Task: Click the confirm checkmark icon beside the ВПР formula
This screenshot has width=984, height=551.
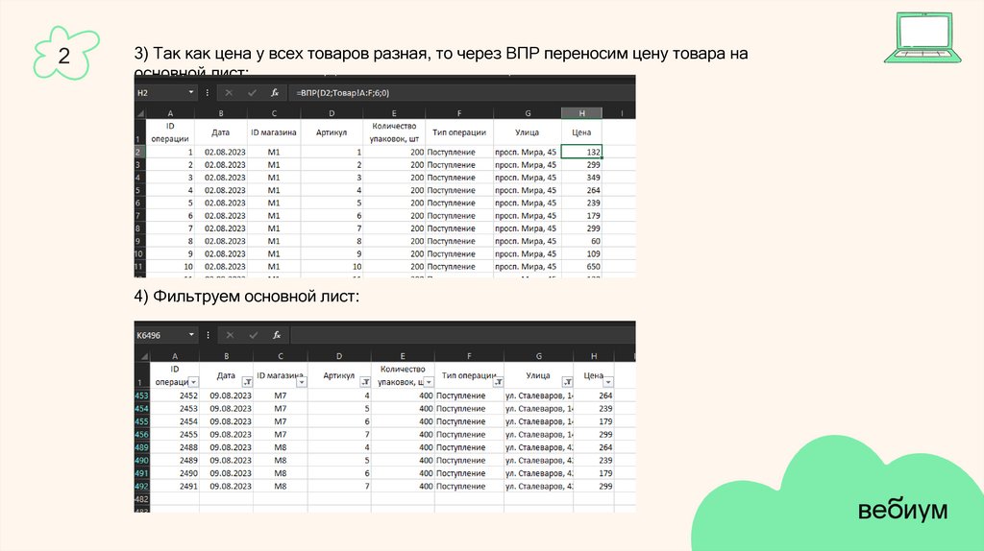Action: coord(252,93)
